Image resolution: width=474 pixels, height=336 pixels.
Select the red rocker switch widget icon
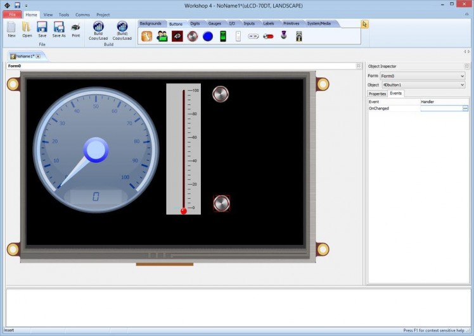click(x=268, y=36)
